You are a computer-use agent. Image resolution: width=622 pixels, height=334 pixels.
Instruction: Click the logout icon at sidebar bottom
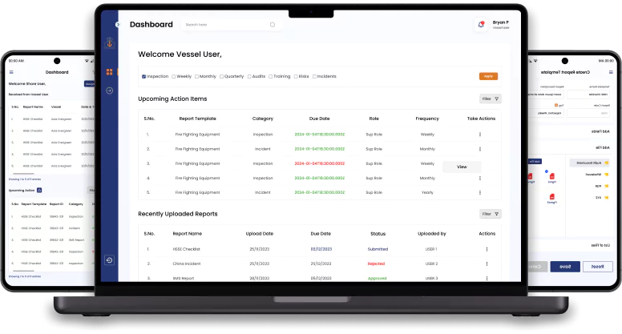point(110,260)
